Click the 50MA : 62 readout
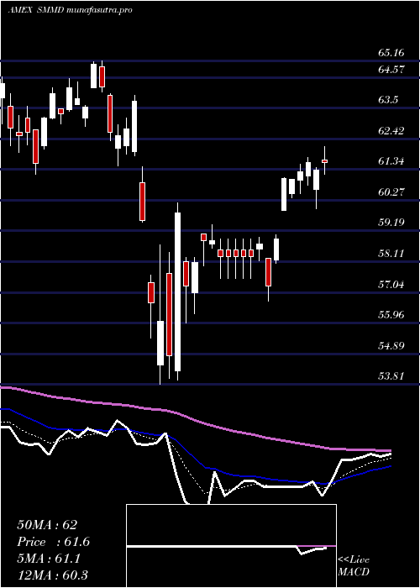Viewport: 420px width, 588px height. pos(47,525)
